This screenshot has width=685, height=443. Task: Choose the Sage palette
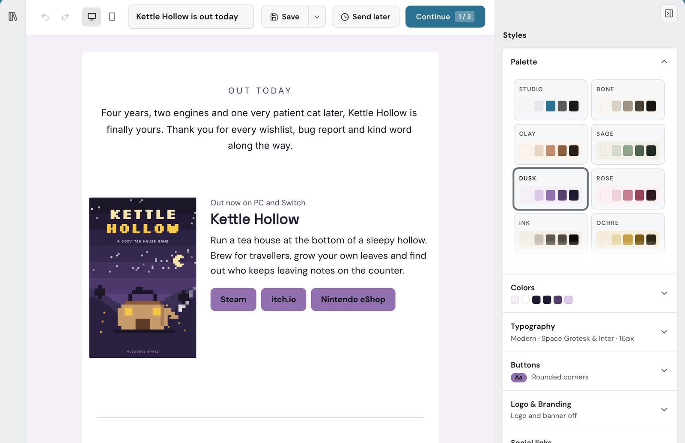coord(628,144)
